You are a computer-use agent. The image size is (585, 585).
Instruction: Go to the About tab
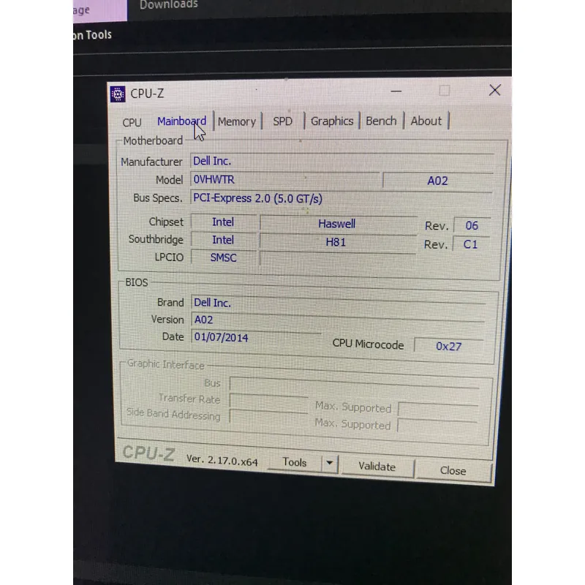(426, 121)
